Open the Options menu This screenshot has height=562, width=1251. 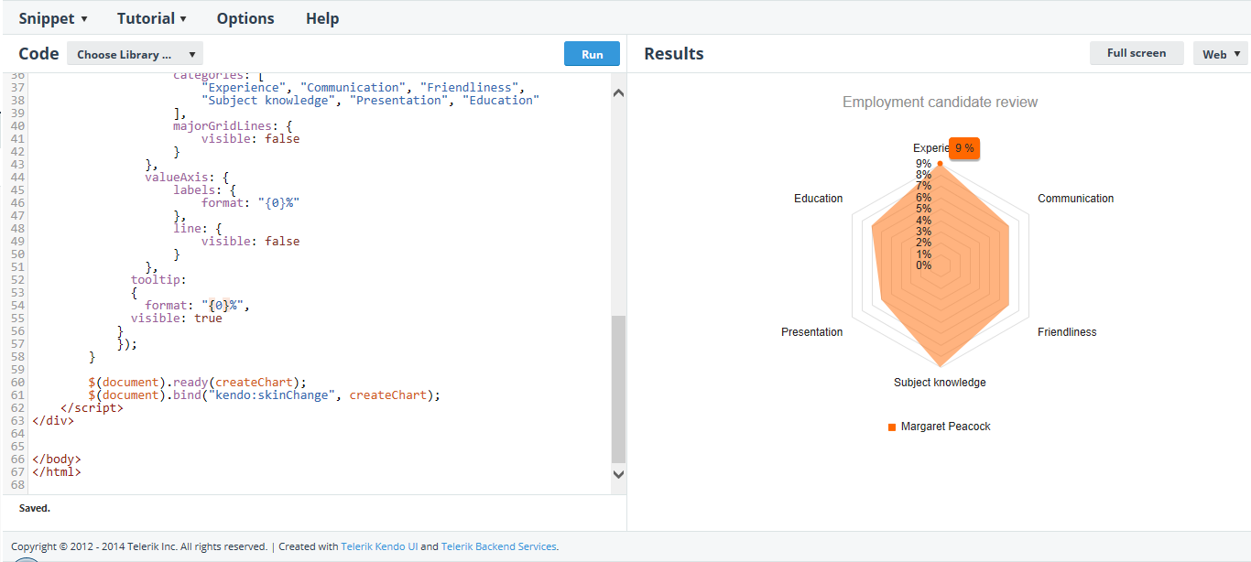point(245,18)
